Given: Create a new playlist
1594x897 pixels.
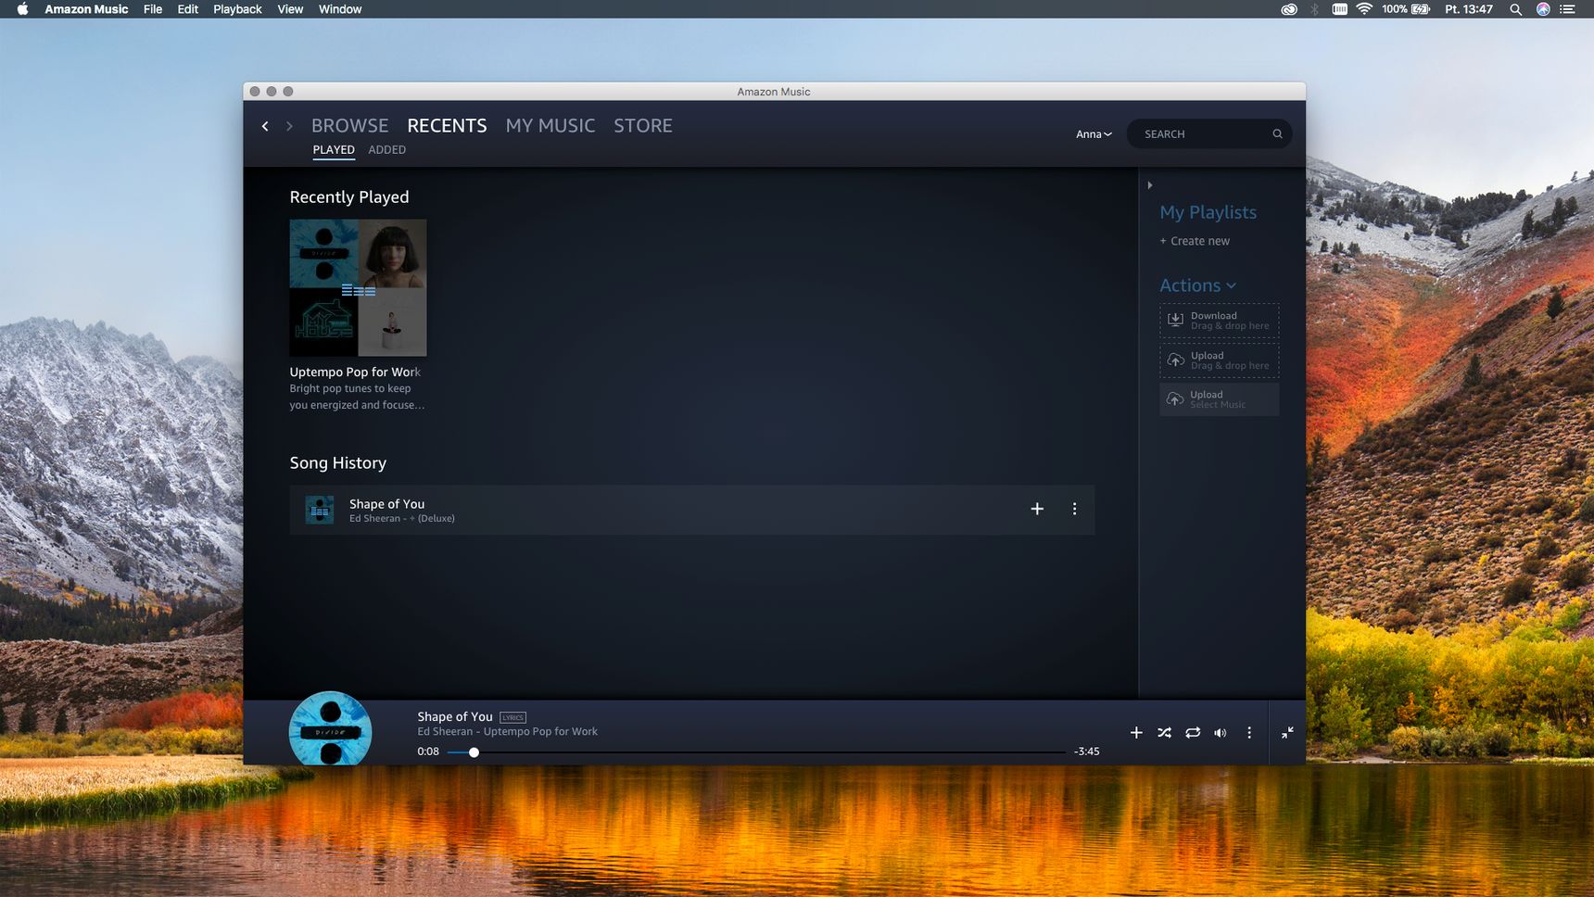Looking at the screenshot, I should (1195, 241).
